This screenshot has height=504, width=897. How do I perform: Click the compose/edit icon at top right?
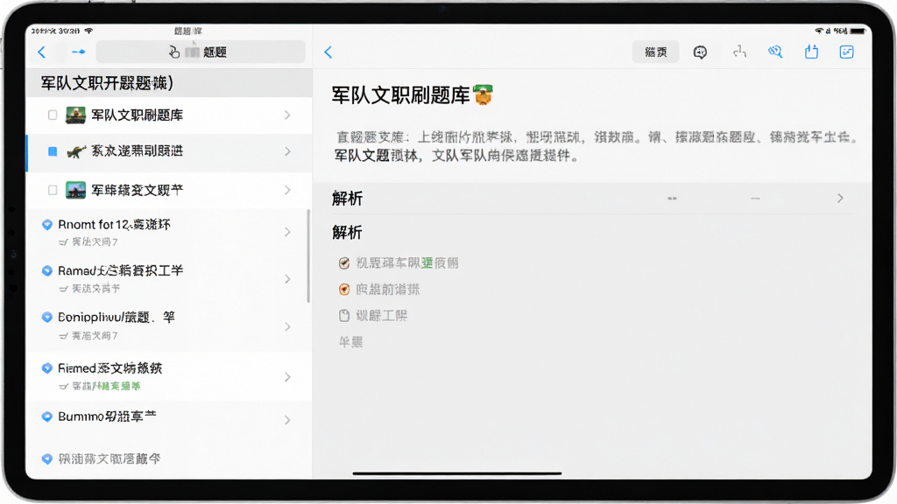[847, 52]
